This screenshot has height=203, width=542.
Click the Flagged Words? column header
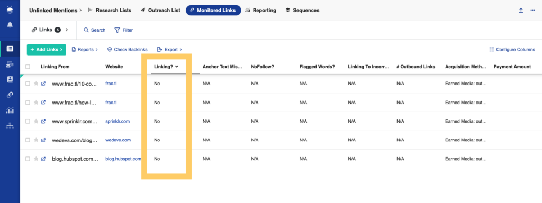coord(317,67)
